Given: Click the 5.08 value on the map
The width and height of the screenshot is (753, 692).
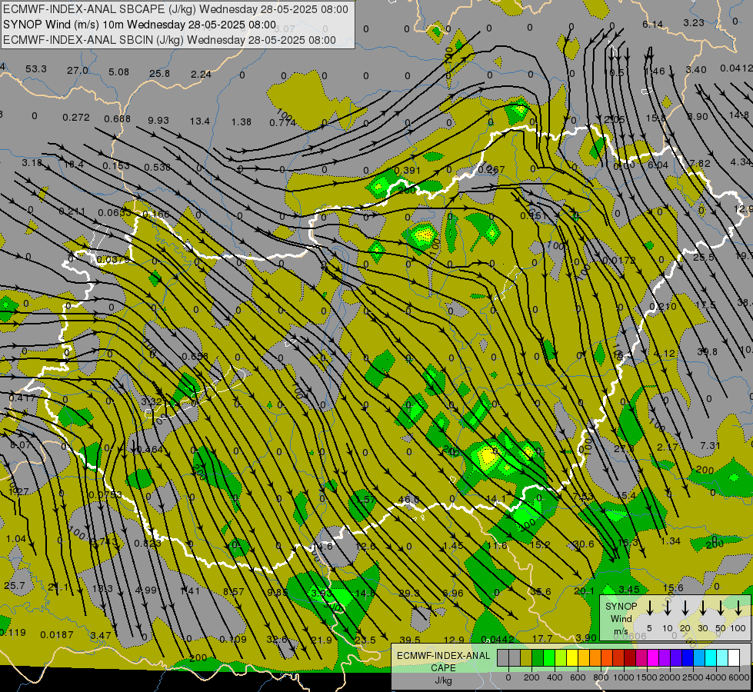Looking at the screenshot, I should click(118, 72).
